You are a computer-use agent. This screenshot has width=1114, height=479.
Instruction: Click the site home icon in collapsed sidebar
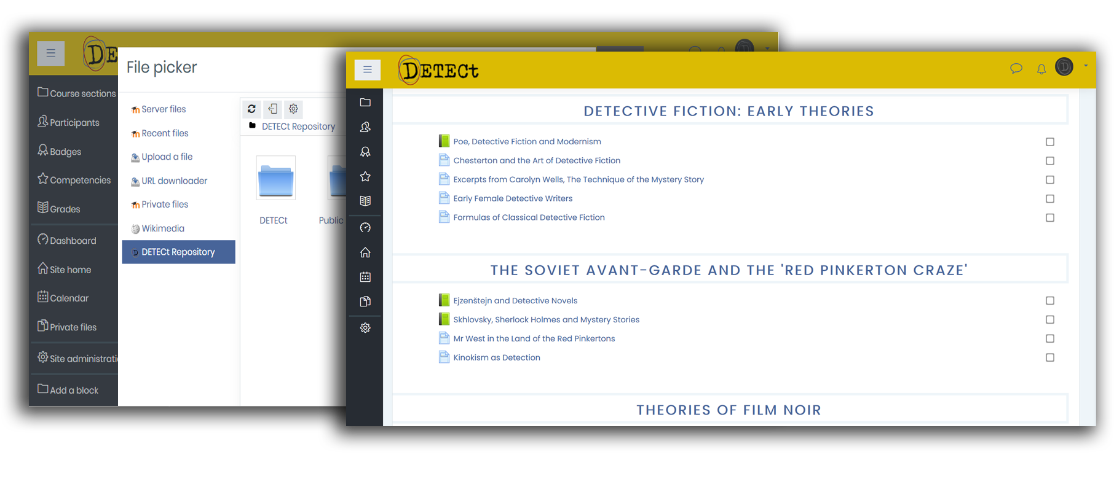pos(365,252)
